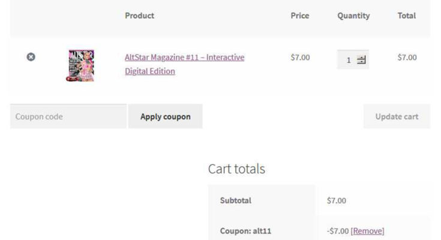This screenshot has width=441, height=240.
Task: Remove AltStar Magazine from cart
Action: pos(31,57)
